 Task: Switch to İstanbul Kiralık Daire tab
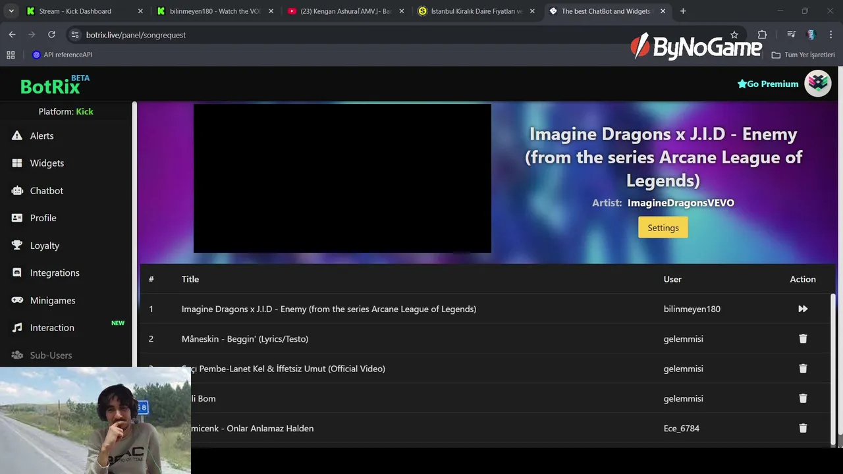[476, 11]
